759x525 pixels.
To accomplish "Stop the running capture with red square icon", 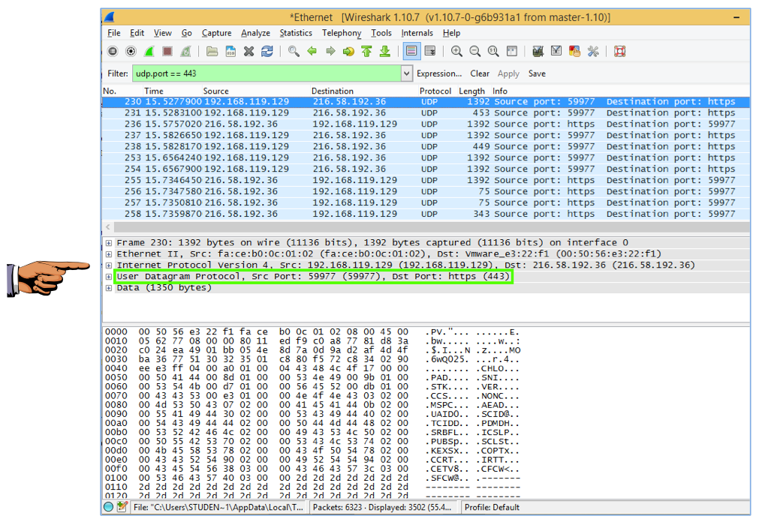I will pyautogui.click(x=167, y=52).
